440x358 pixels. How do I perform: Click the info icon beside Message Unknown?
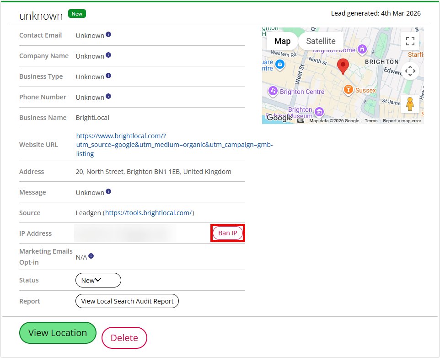click(108, 191)
